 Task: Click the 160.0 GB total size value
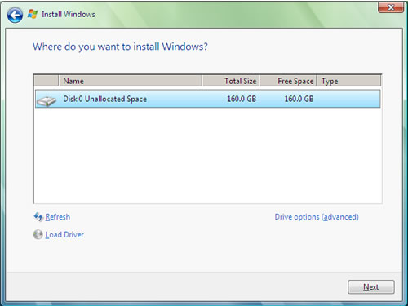click(242, 99)
